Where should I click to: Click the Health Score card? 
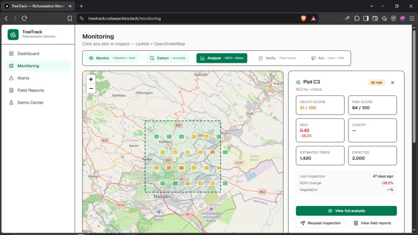coord(320,105)
